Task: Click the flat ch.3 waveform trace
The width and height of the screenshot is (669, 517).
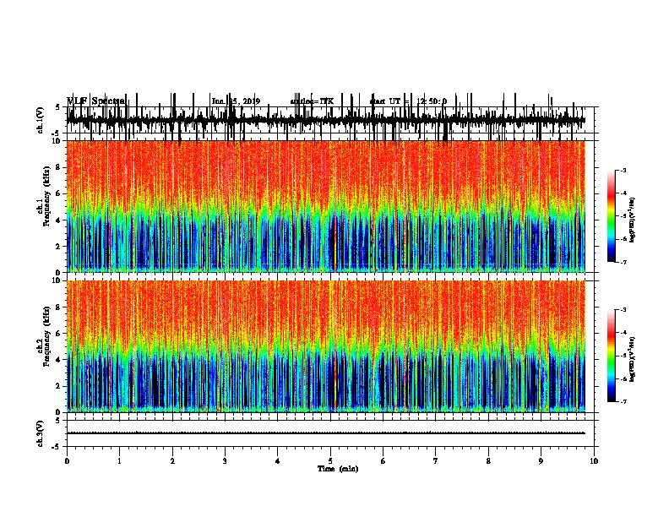Action: [326, 433]
